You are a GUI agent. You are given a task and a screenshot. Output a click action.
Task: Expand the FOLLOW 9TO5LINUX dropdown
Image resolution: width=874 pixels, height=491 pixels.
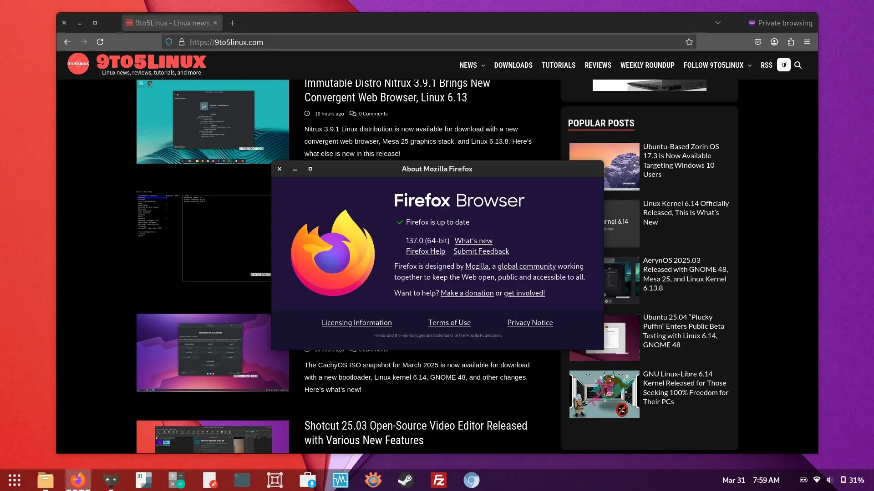tap(717, 65)
